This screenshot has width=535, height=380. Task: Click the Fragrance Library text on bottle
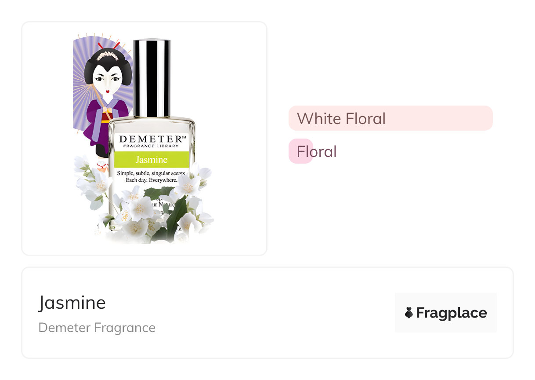tap(151, 146)
